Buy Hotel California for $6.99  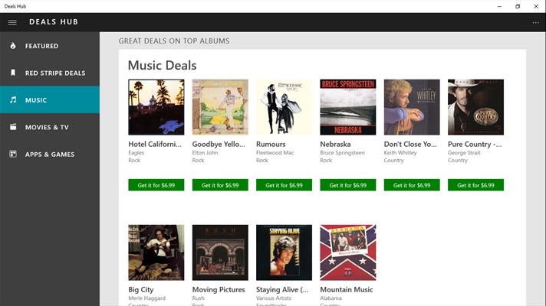[156, 185]
